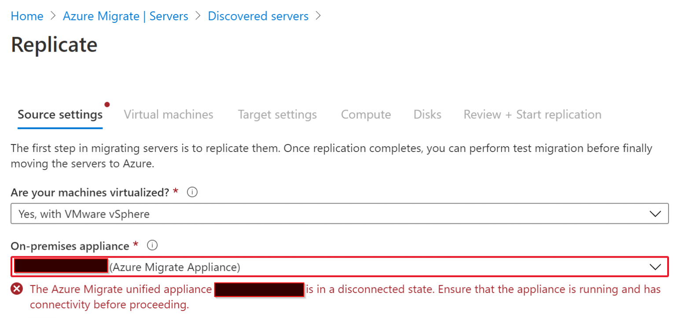
Task: Click chevron after 'Azure Migrate | Servers' breadcrumb
Action: coord(198,16)
